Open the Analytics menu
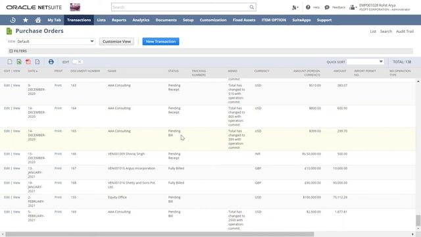Viewport: 421px width, 237px height. (x=141, y=20)
